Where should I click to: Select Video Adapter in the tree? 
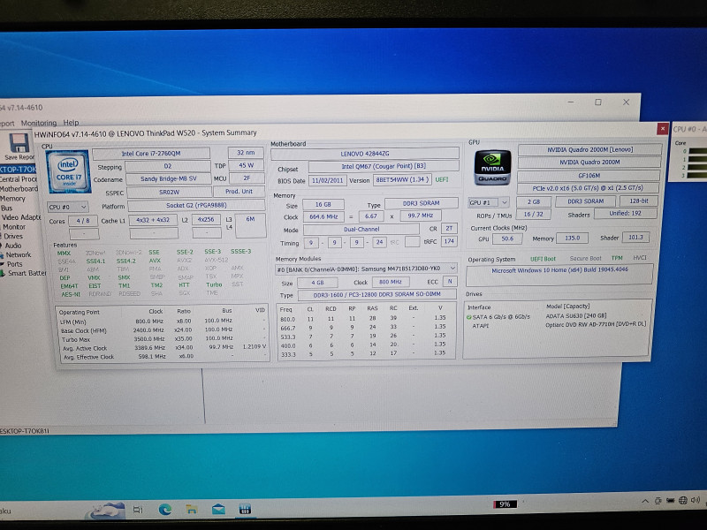[21, 217]
